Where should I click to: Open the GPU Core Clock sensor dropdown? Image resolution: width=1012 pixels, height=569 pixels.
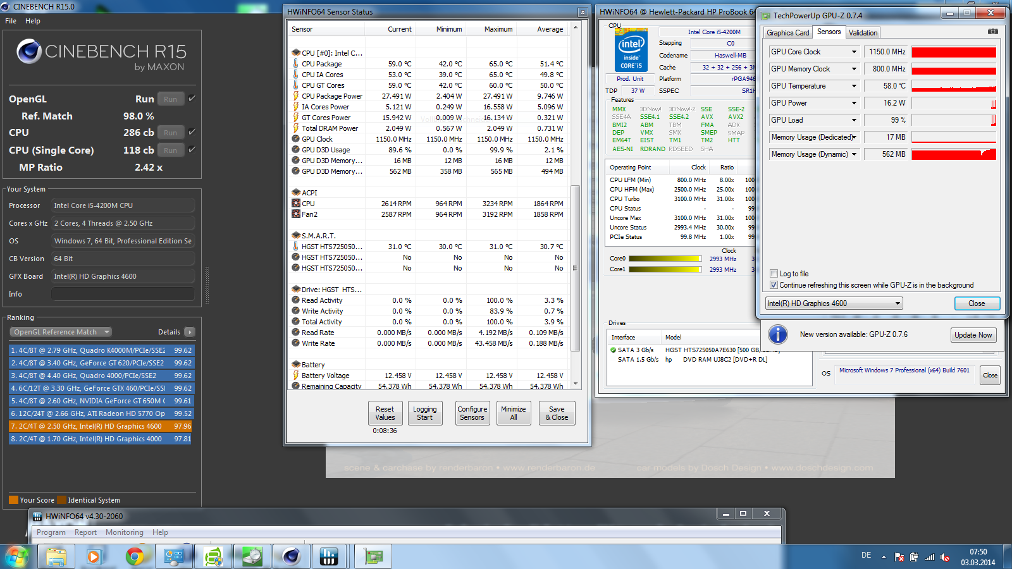(x=854, y=52)
